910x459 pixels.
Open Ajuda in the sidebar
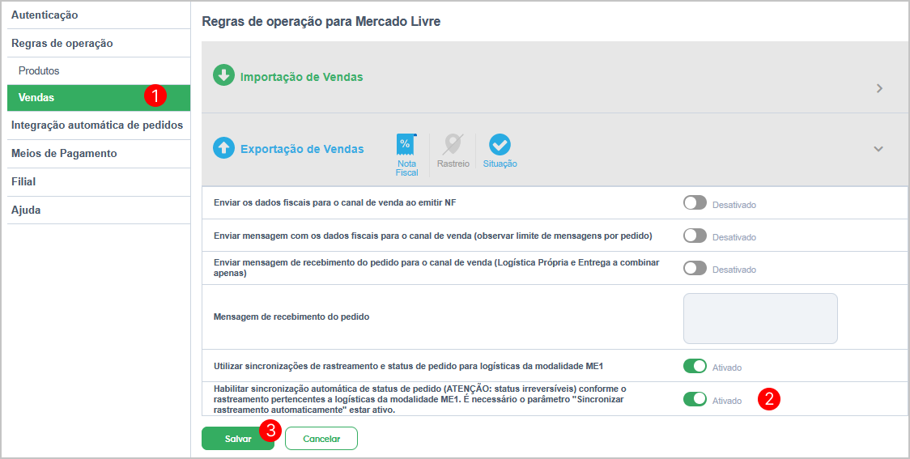[x=99, y=210]
